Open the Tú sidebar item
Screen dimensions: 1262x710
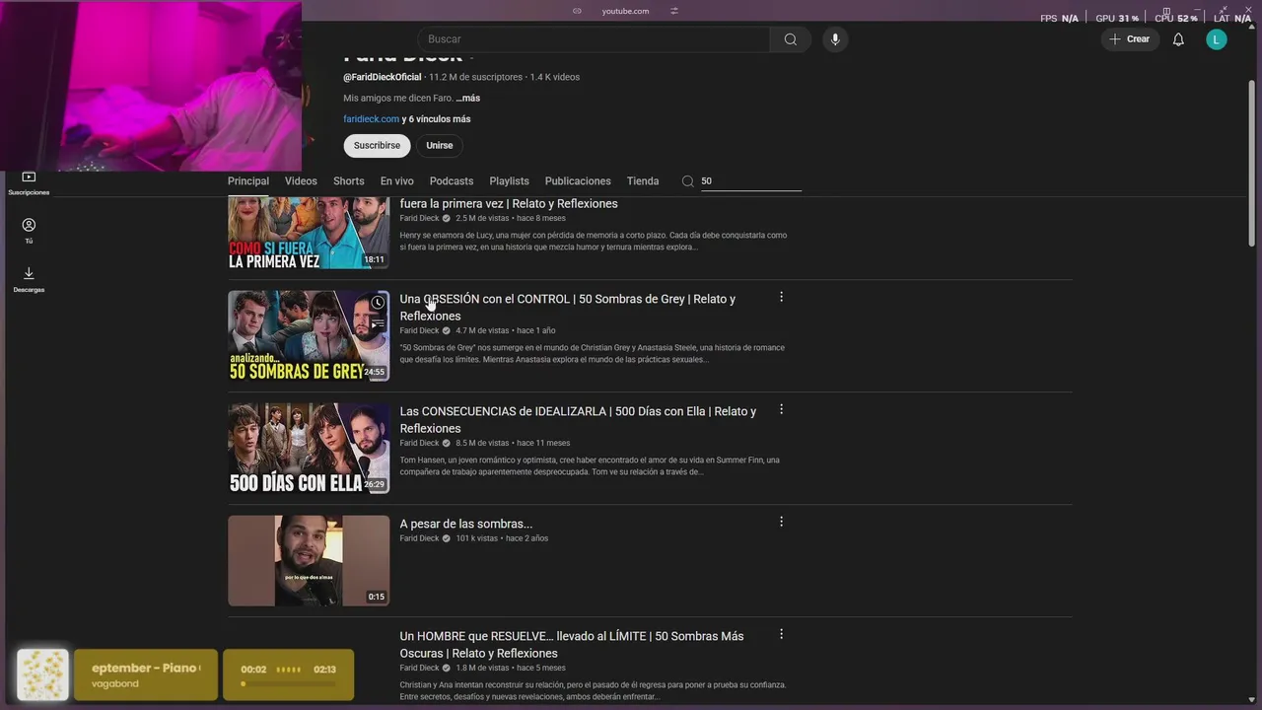(x=29, y=231)
